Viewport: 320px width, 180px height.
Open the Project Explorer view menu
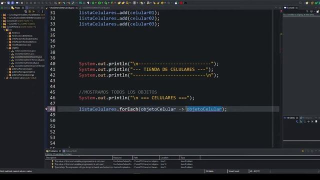(42, 11)
